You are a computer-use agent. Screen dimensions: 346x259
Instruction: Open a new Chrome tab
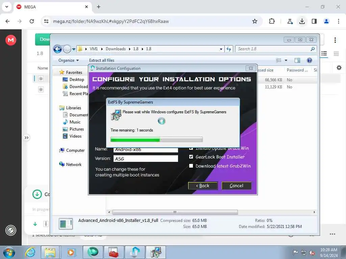pos(99,7)
